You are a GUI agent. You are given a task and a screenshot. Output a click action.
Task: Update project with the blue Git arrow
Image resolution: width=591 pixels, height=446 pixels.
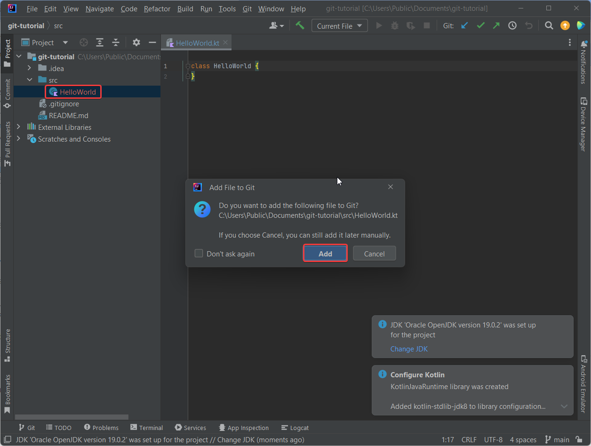click(464, 25)
